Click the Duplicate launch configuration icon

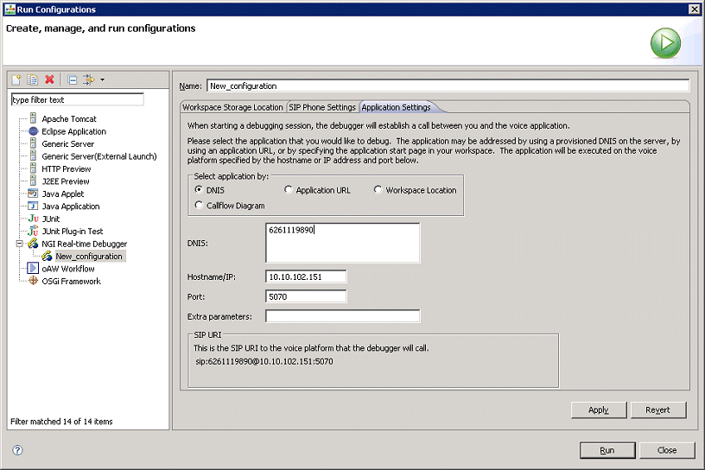click(x=32, y=79)
